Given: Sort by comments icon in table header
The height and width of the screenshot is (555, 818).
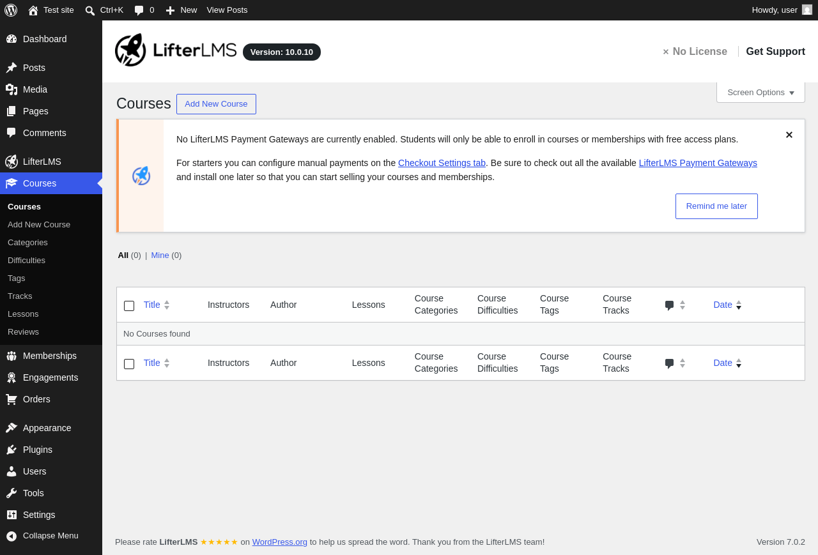Looking at the screenshot, I should click(675, 305).
